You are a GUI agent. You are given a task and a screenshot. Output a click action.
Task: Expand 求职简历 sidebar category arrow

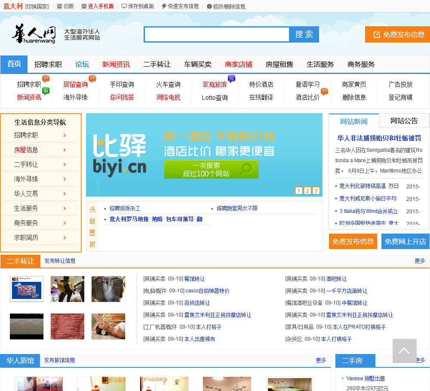[65, 237]
